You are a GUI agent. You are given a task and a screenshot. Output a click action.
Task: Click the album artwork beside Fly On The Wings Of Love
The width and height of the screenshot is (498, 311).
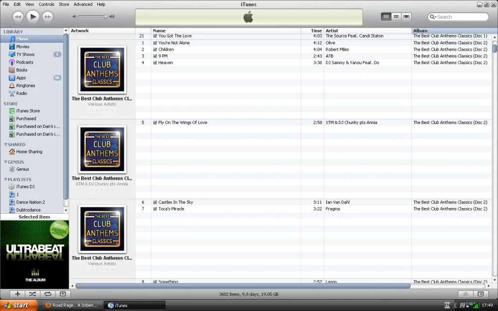[102, 149]
